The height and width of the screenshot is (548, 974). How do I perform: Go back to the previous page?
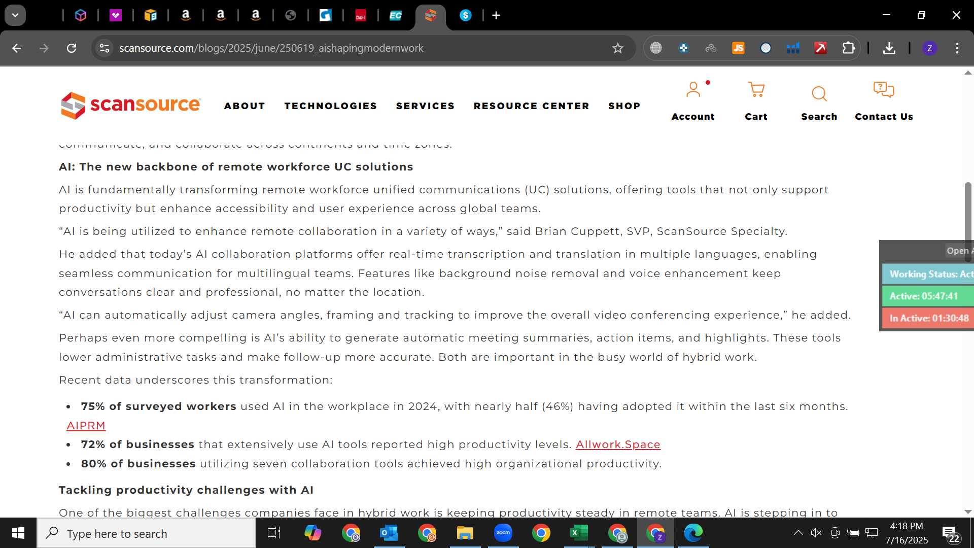click(x=17, y=48)
